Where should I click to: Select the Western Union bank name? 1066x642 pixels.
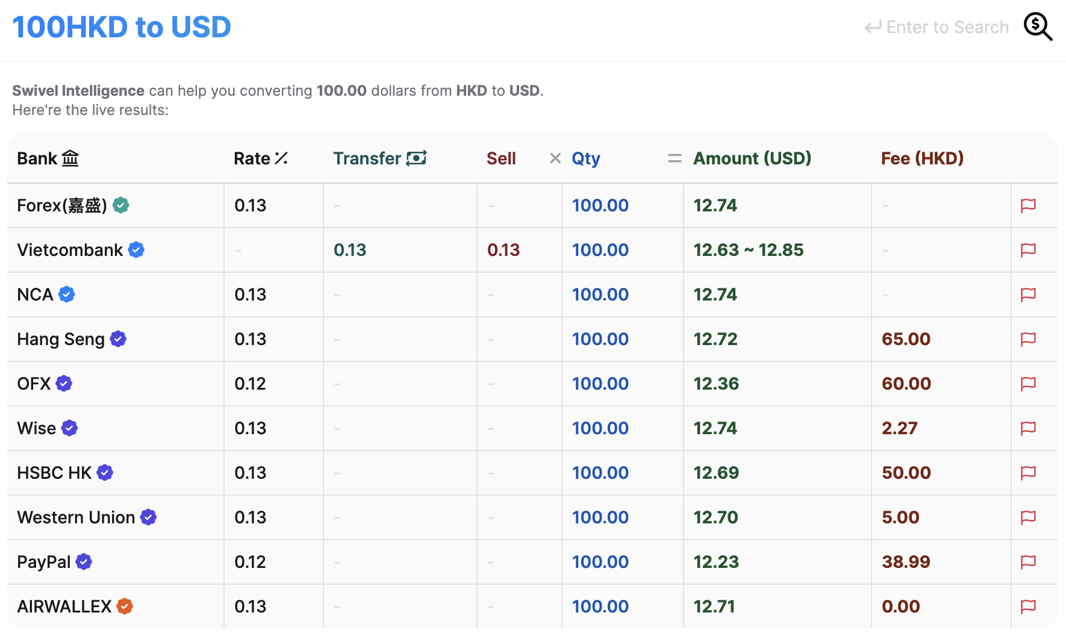[76, 517]
